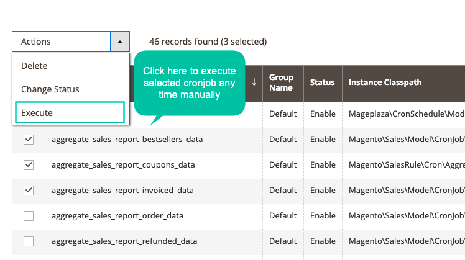Image resolution: width=465 pixels, height=260 pixels.
Task: Click the aggregate_sales_report_order_data job name
Action: coord(117,216)
